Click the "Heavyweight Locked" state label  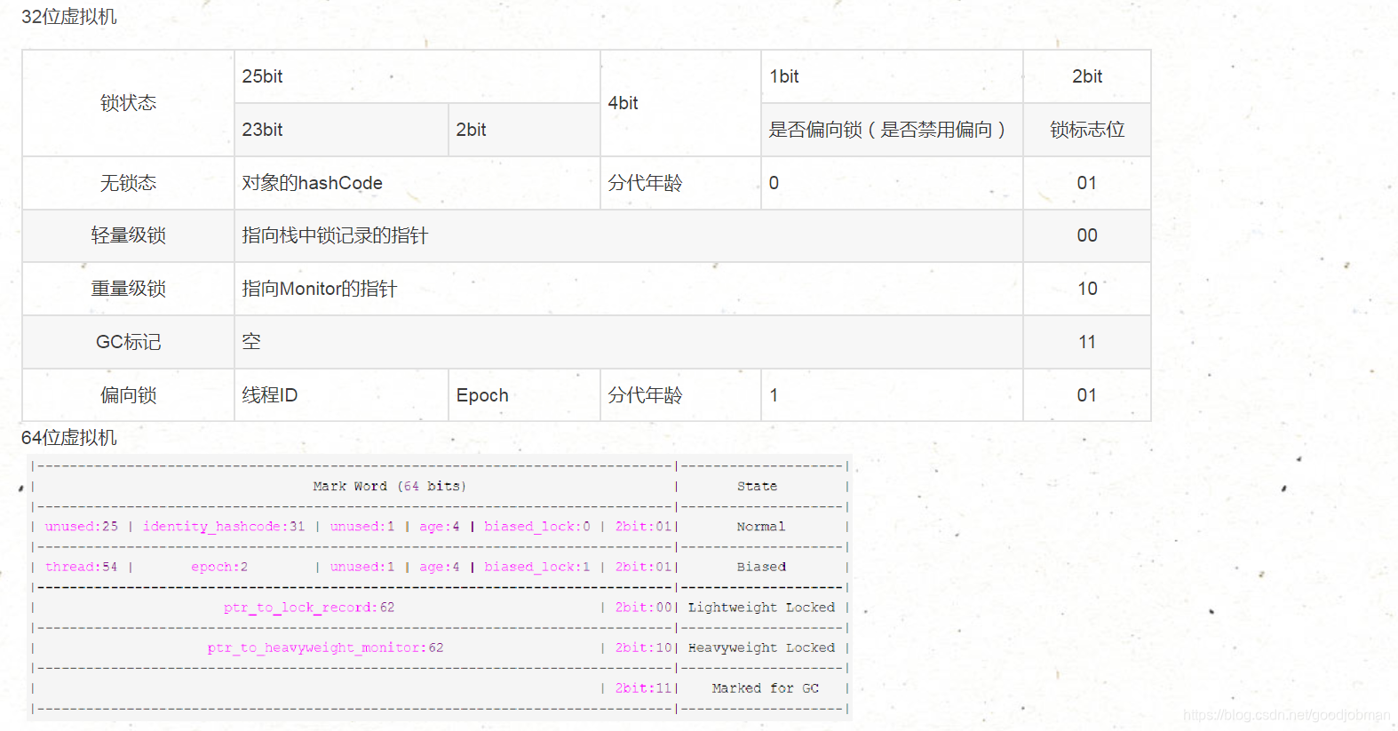pos(761,648)
